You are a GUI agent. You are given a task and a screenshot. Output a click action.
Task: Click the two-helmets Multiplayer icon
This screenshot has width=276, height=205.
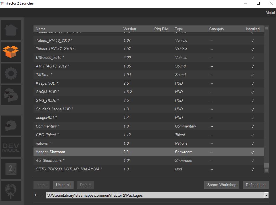pyautogui.click(x=11, y=95)
